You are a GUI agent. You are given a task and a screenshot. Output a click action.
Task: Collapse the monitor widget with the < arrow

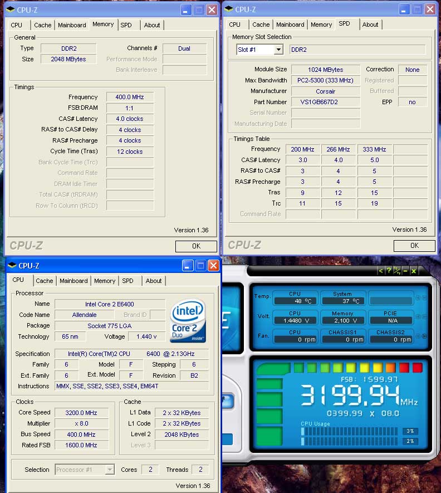click(381, 271)
